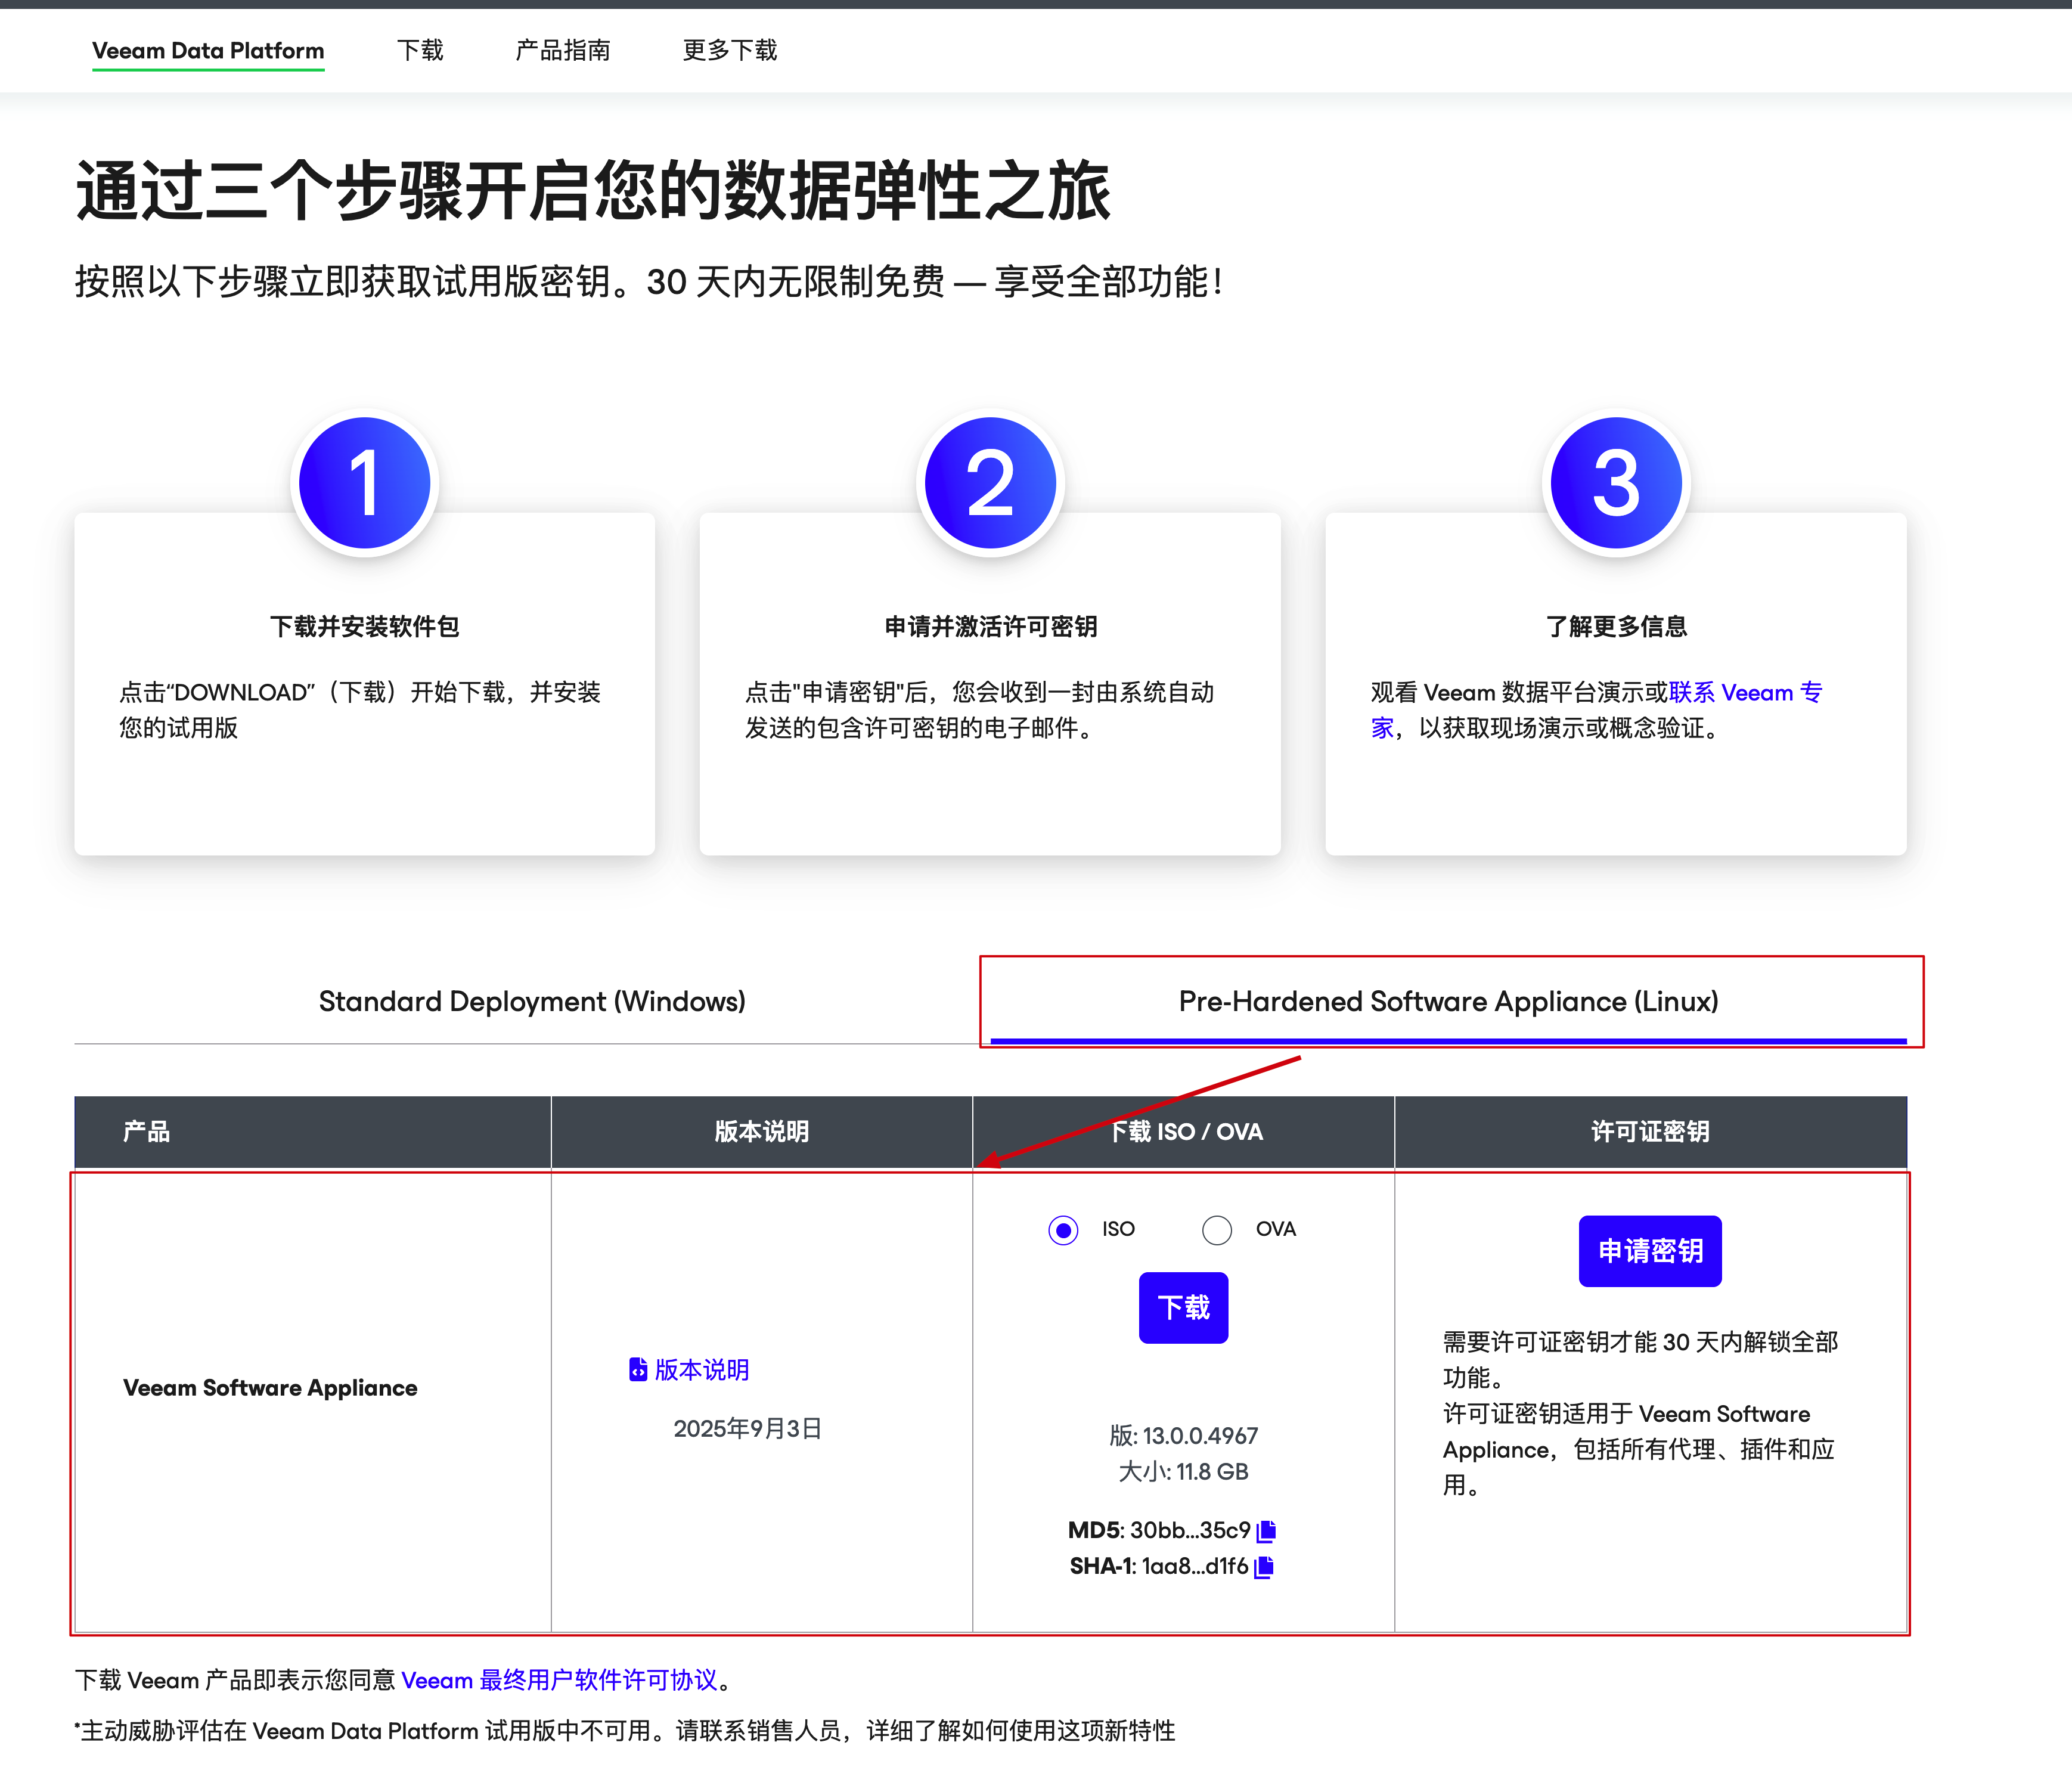This screenshot has height=1767, width=2072.
Task: Copy the SHA-1 checksum icon
Action: click(1264, 1566)
